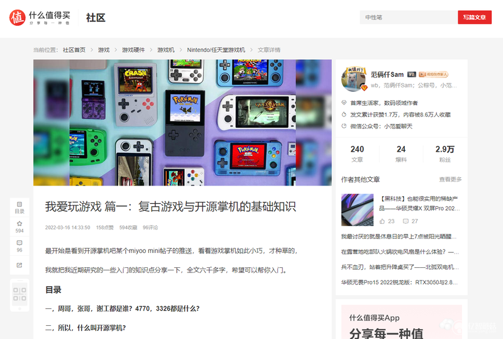This screenshot has height=339, width=503.
Task: Open the 目录 table of contents icon
Action: (x=19, y=208)
